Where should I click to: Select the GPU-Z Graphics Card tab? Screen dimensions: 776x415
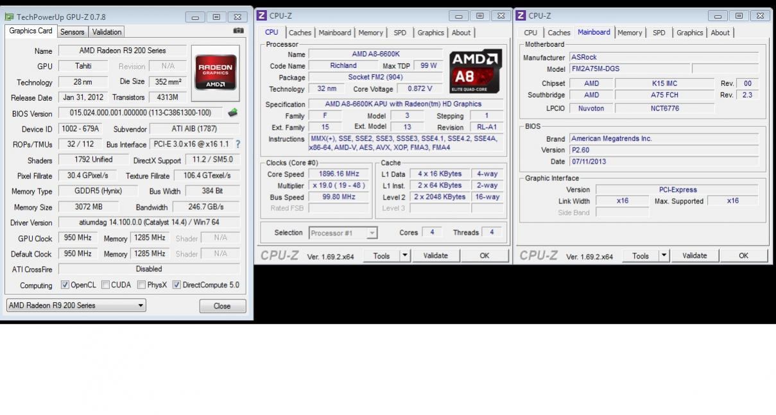[x=31, y=31]
